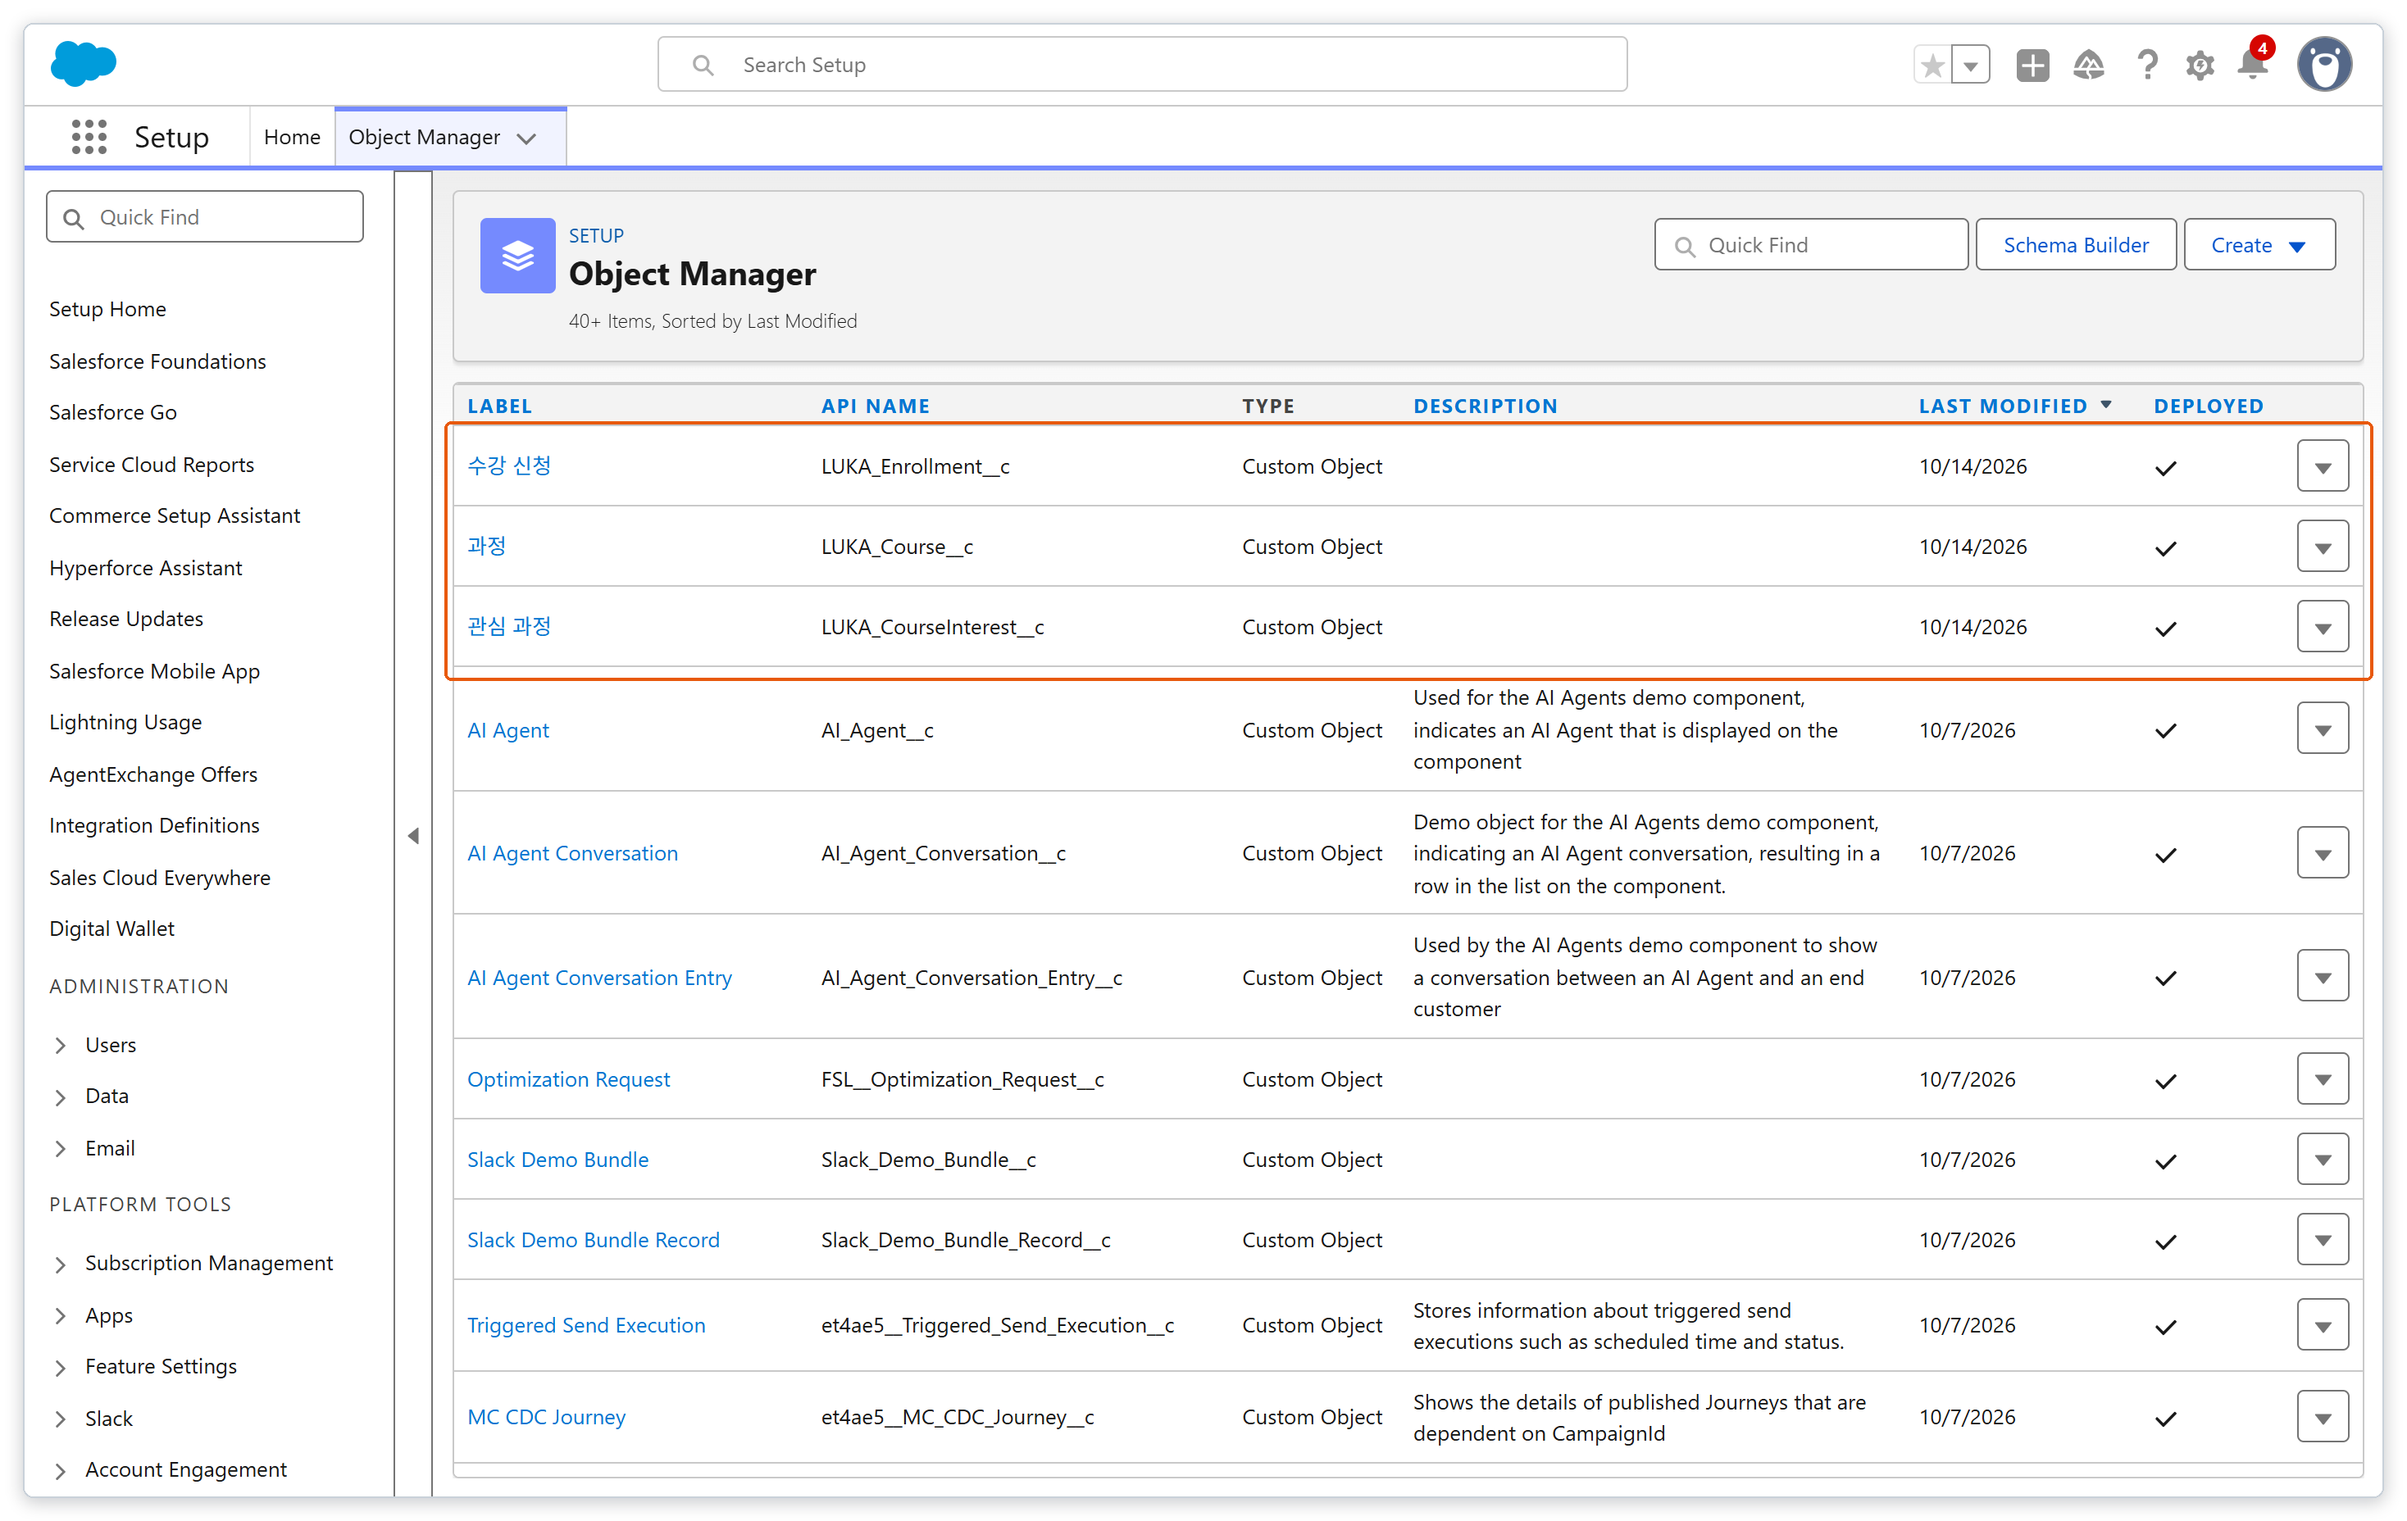Open the AI Agent Conversation object
Viewport: 2407px width, 1521px height.
click(573, 853)
